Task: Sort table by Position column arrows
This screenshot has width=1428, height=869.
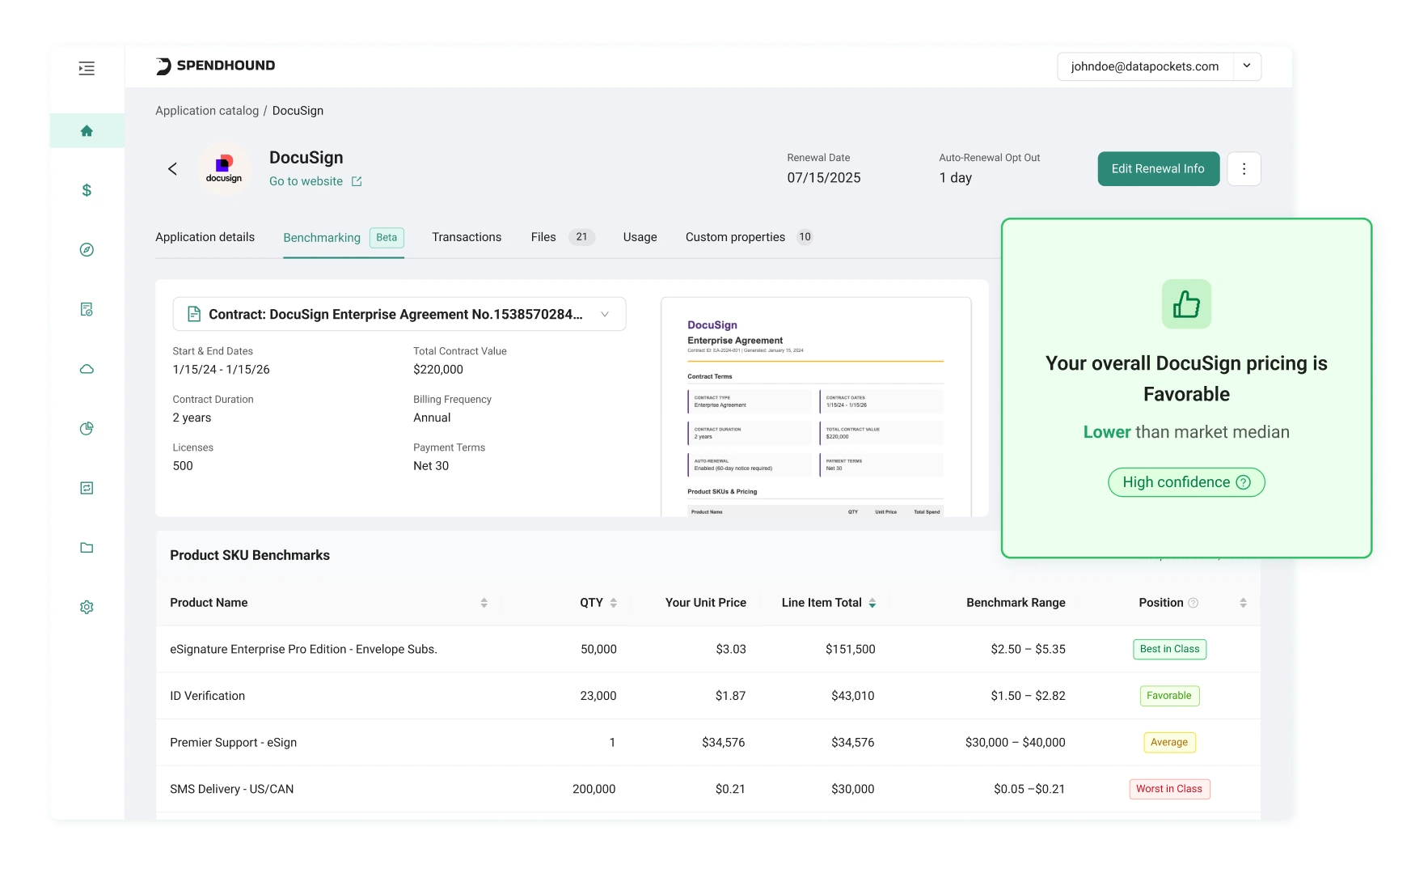Action: (1243, 603)
